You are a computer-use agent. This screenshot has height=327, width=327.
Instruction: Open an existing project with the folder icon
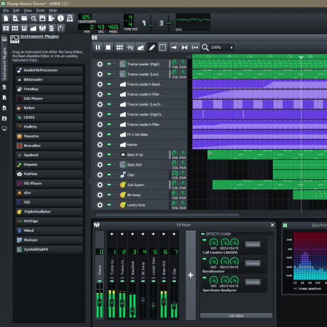click(24, 18)
